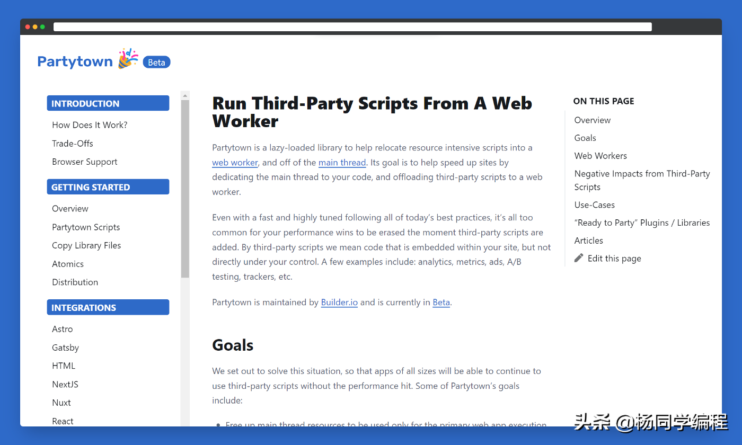Click the green maximize window dot
The image size is (742, 445).
tap(42, 27)
